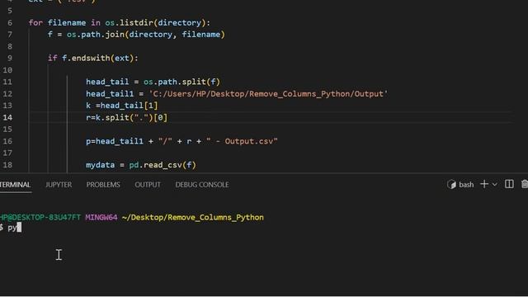Create a new terminal with plus icon
528x297 pixels.
point(484,184)
